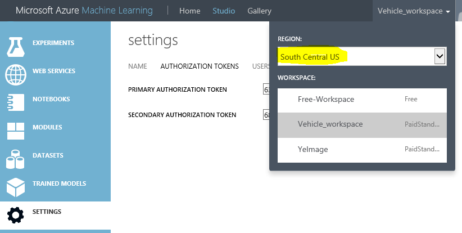Click PaidStand... label beside YeImage
The width and height of the screenshot is (462, 233).
(422, 149)
